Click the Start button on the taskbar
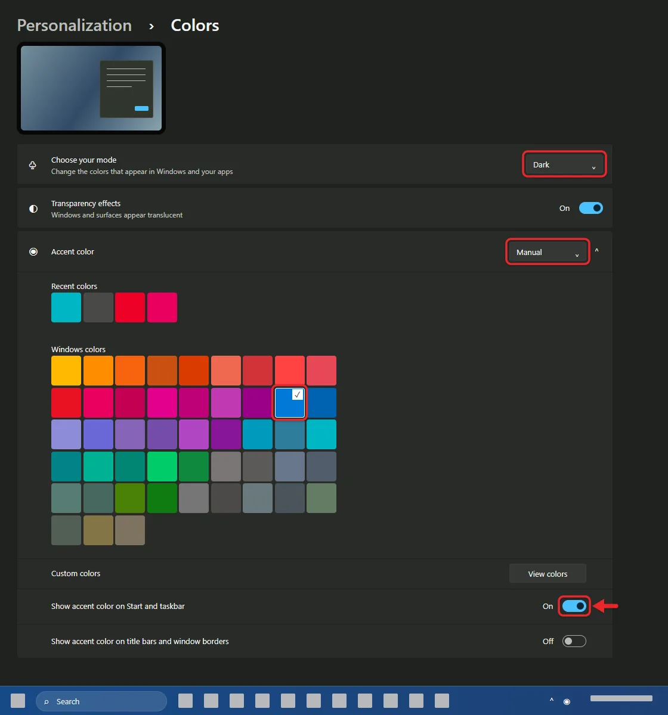The image size is (668, 715). click(x=18, y=701)
